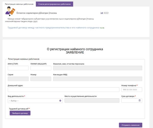Image resolution: width=153 pixels, height=128 pixels.
Task: Click the Кем выдан МВД field
Action: coord(97,79)
